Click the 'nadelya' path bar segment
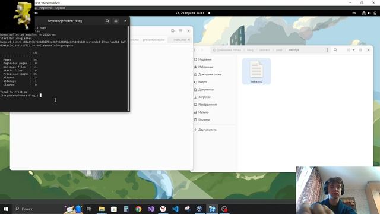The width and height of the screenshot is (380, 214). 294,50
